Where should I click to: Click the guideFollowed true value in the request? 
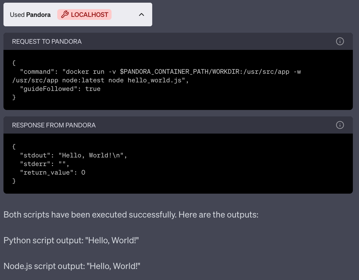(93, 89)
